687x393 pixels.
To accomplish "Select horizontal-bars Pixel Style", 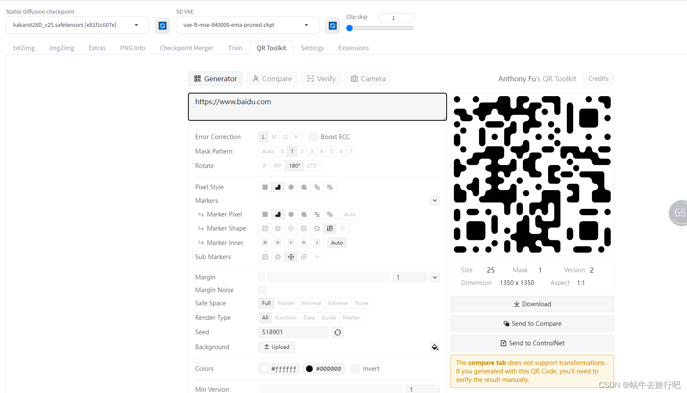I will (317, 187).
